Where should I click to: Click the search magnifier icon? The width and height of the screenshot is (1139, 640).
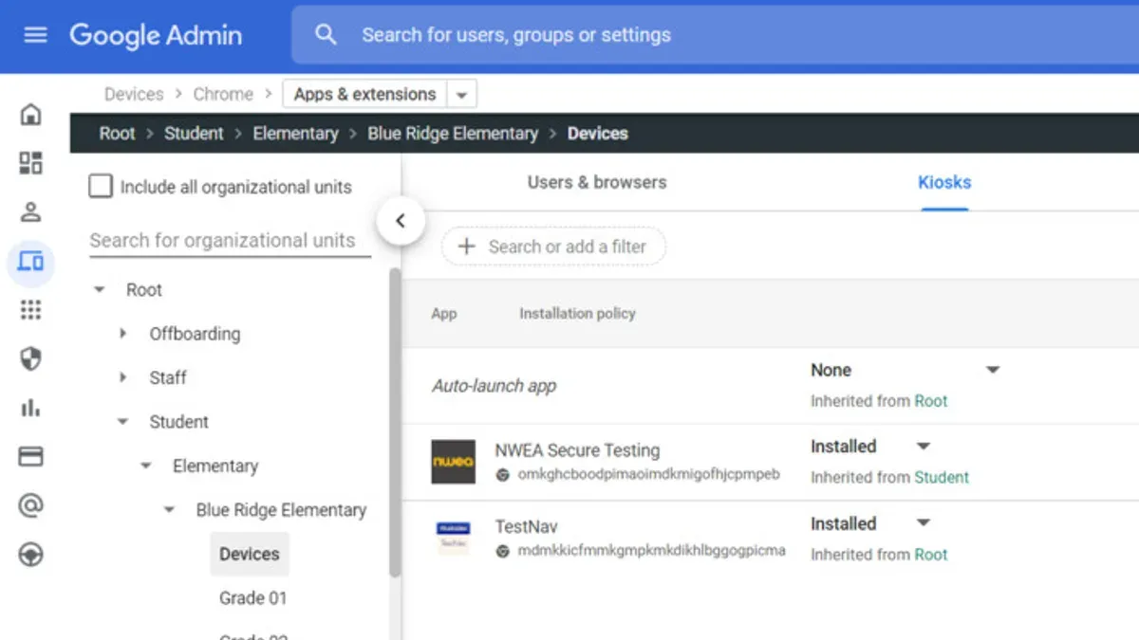[x=326, y=35]
